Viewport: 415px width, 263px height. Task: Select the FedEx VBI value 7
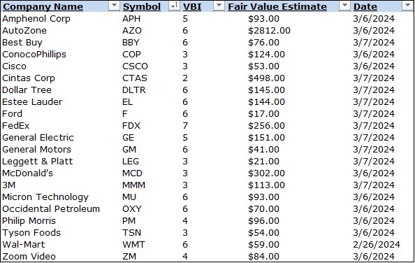point(185,125)
